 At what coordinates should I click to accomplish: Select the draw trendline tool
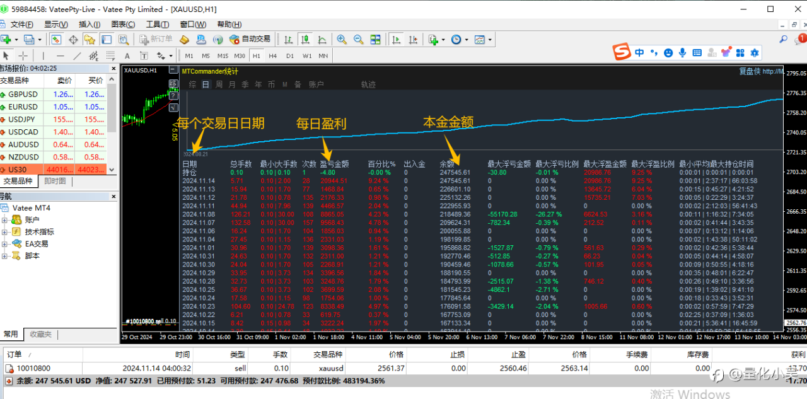tap(78, 55)
